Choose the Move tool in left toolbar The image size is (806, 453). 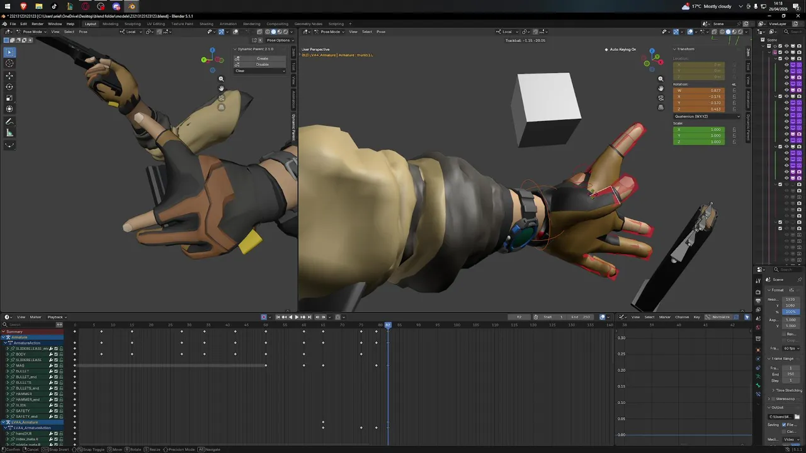9,75
